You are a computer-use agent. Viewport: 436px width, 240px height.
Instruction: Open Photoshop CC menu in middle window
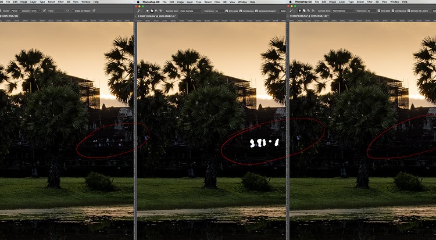[x=151, y=2]
